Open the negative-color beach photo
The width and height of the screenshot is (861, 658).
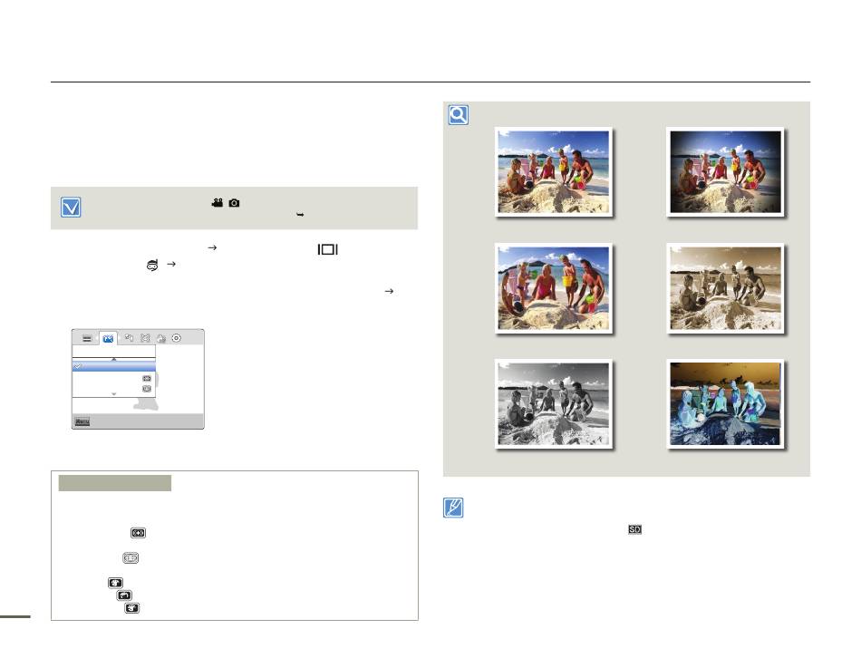tap(725, 404)
